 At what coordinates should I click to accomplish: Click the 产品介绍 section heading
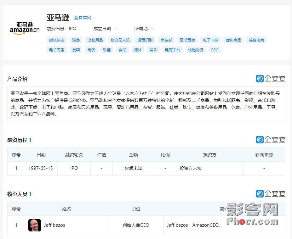[x=17, y=79]
